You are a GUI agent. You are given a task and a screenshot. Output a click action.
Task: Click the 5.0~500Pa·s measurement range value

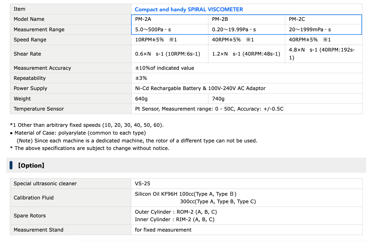tap(157, 30)
